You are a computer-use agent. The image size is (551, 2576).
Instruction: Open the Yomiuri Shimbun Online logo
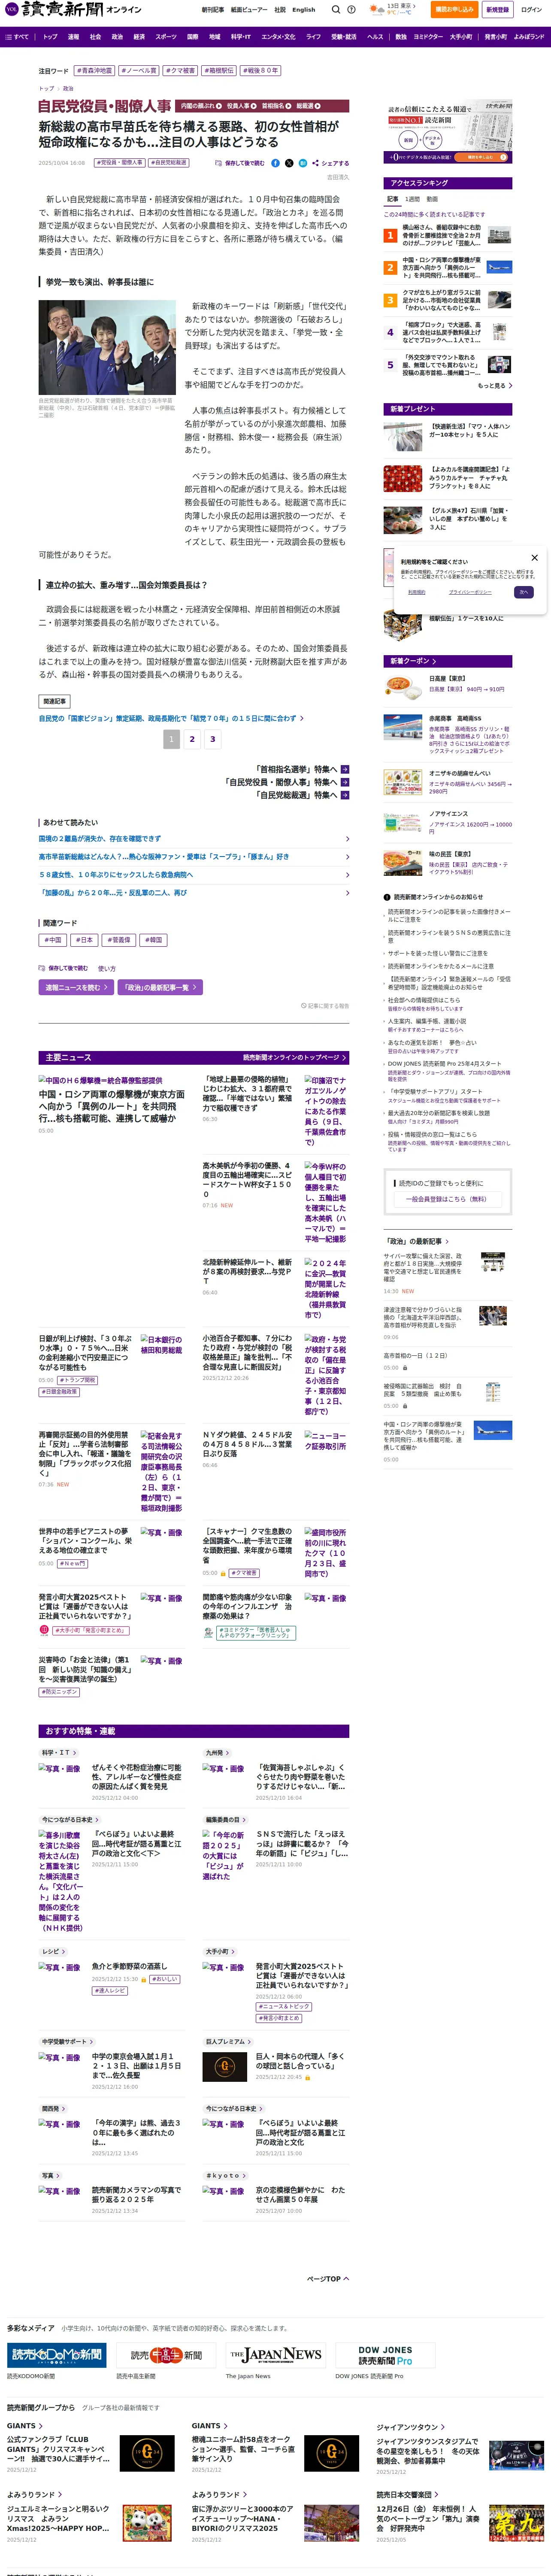tap(72, 9)
